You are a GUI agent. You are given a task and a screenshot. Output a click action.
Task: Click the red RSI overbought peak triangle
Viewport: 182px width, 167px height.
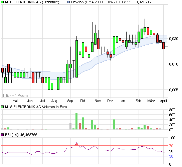pyautogui.click(x=76, y=144)
